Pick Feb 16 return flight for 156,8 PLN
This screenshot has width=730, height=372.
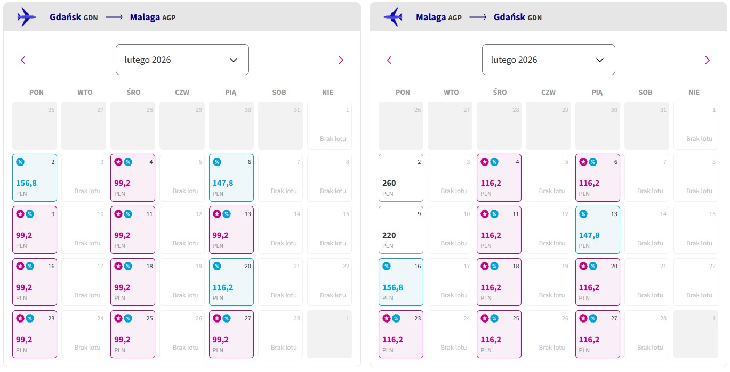tap(401, 282)
